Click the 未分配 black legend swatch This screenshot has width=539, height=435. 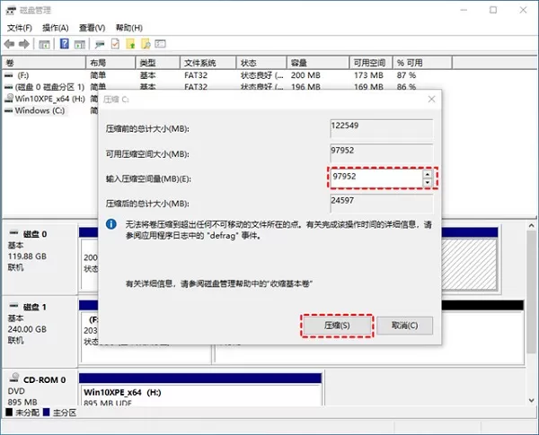pos(9,412)
